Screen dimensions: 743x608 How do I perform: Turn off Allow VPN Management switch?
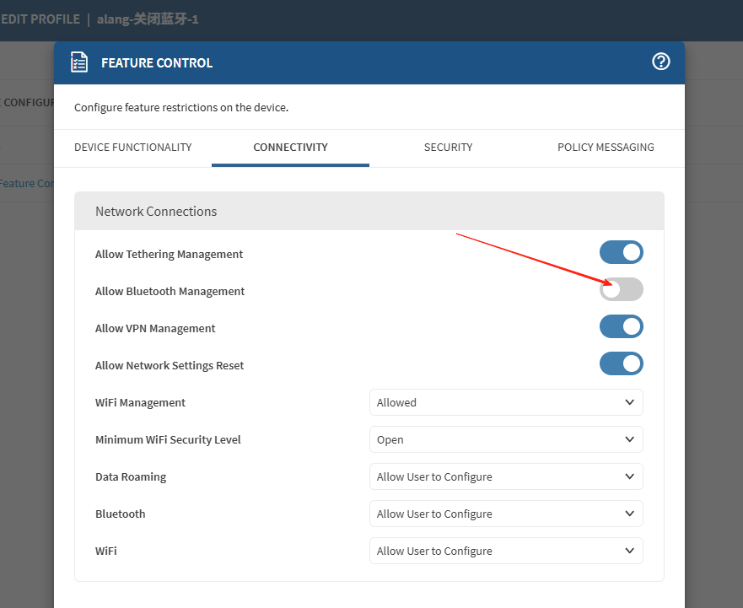click(621, 326)
